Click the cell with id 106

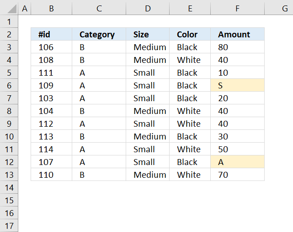[51, 47]
